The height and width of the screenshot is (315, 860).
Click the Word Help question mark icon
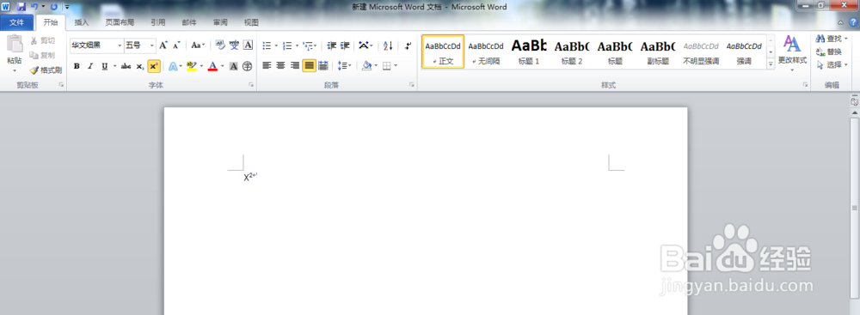[x=853, y=22]
